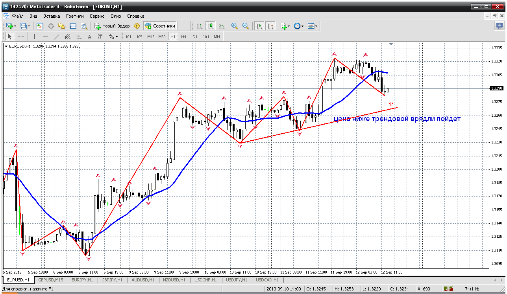
Task: Switch chart to Candlesticks mode
Action: tap(211, 26)
